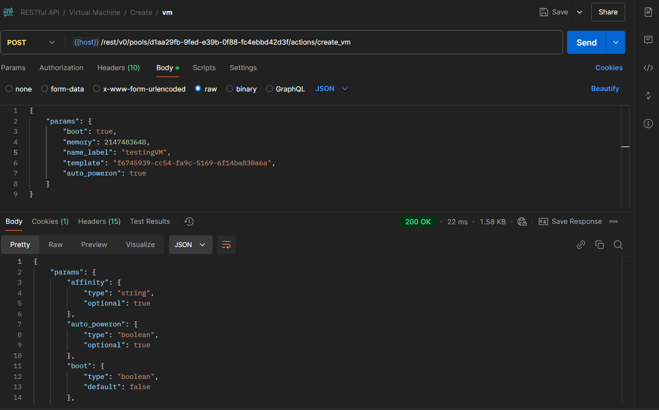The width and height of the screenshot is (659, 410).
Task: Click the 1.58 KB response size
Action: tap(493, 222)
